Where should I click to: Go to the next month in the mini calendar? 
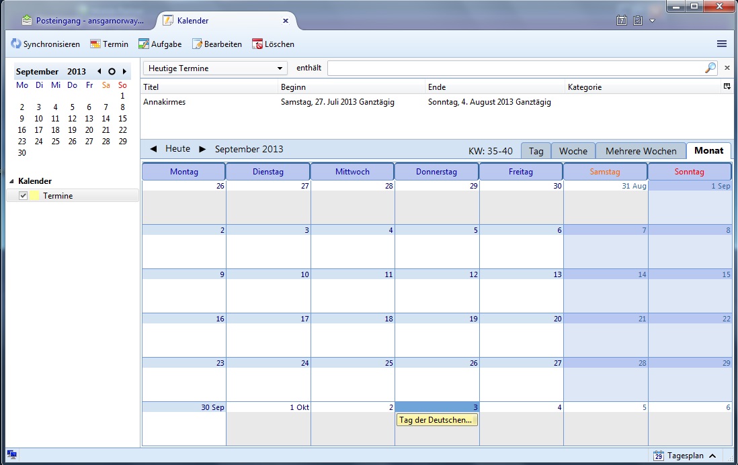[124, 72]
